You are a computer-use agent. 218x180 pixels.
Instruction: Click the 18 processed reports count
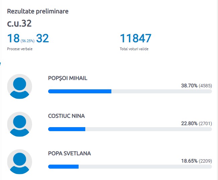click(14, 38)
